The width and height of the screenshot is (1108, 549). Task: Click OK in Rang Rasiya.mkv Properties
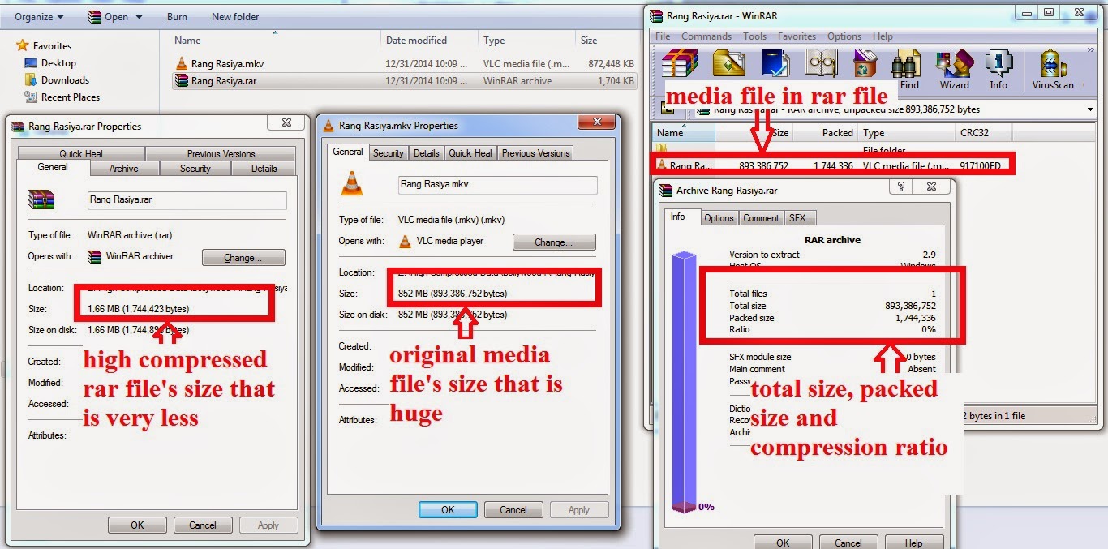[x=448, y=510]
